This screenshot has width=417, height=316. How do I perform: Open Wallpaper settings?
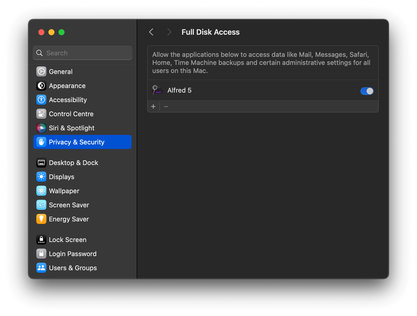(41, 191)
